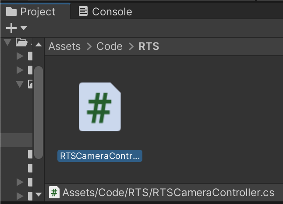Screen dimensions: 283x204
Task: Select the large C# script file icon
Action: tap(100, 107)
